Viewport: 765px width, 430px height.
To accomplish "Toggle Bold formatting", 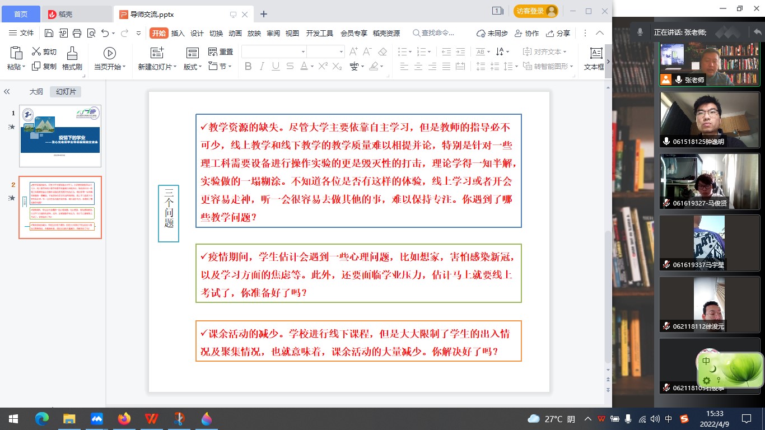I will (248, 67).
